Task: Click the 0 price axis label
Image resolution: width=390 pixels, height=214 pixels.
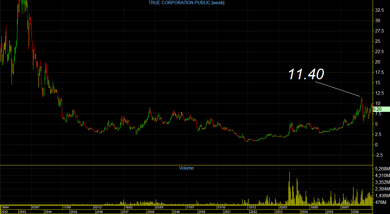Action: click(377, 145)
